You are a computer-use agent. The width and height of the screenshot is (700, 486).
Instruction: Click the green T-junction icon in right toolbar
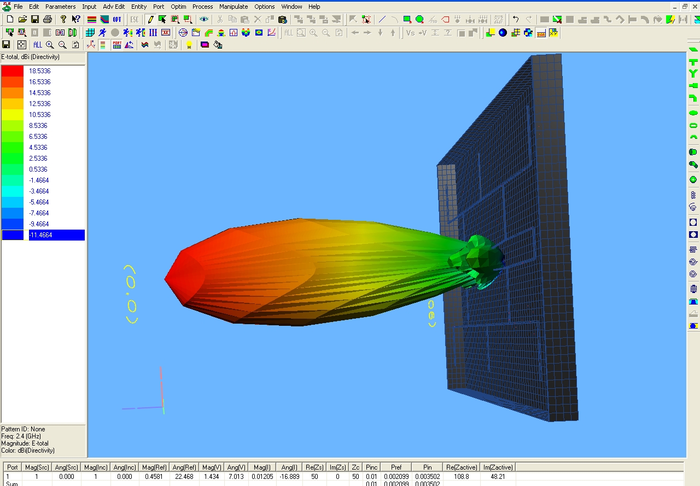pyautogui.click(x=693, y=62)
